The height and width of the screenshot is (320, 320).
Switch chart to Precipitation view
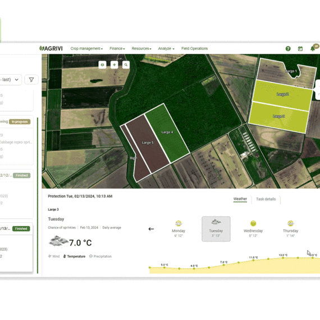click(x=100, y=257)
